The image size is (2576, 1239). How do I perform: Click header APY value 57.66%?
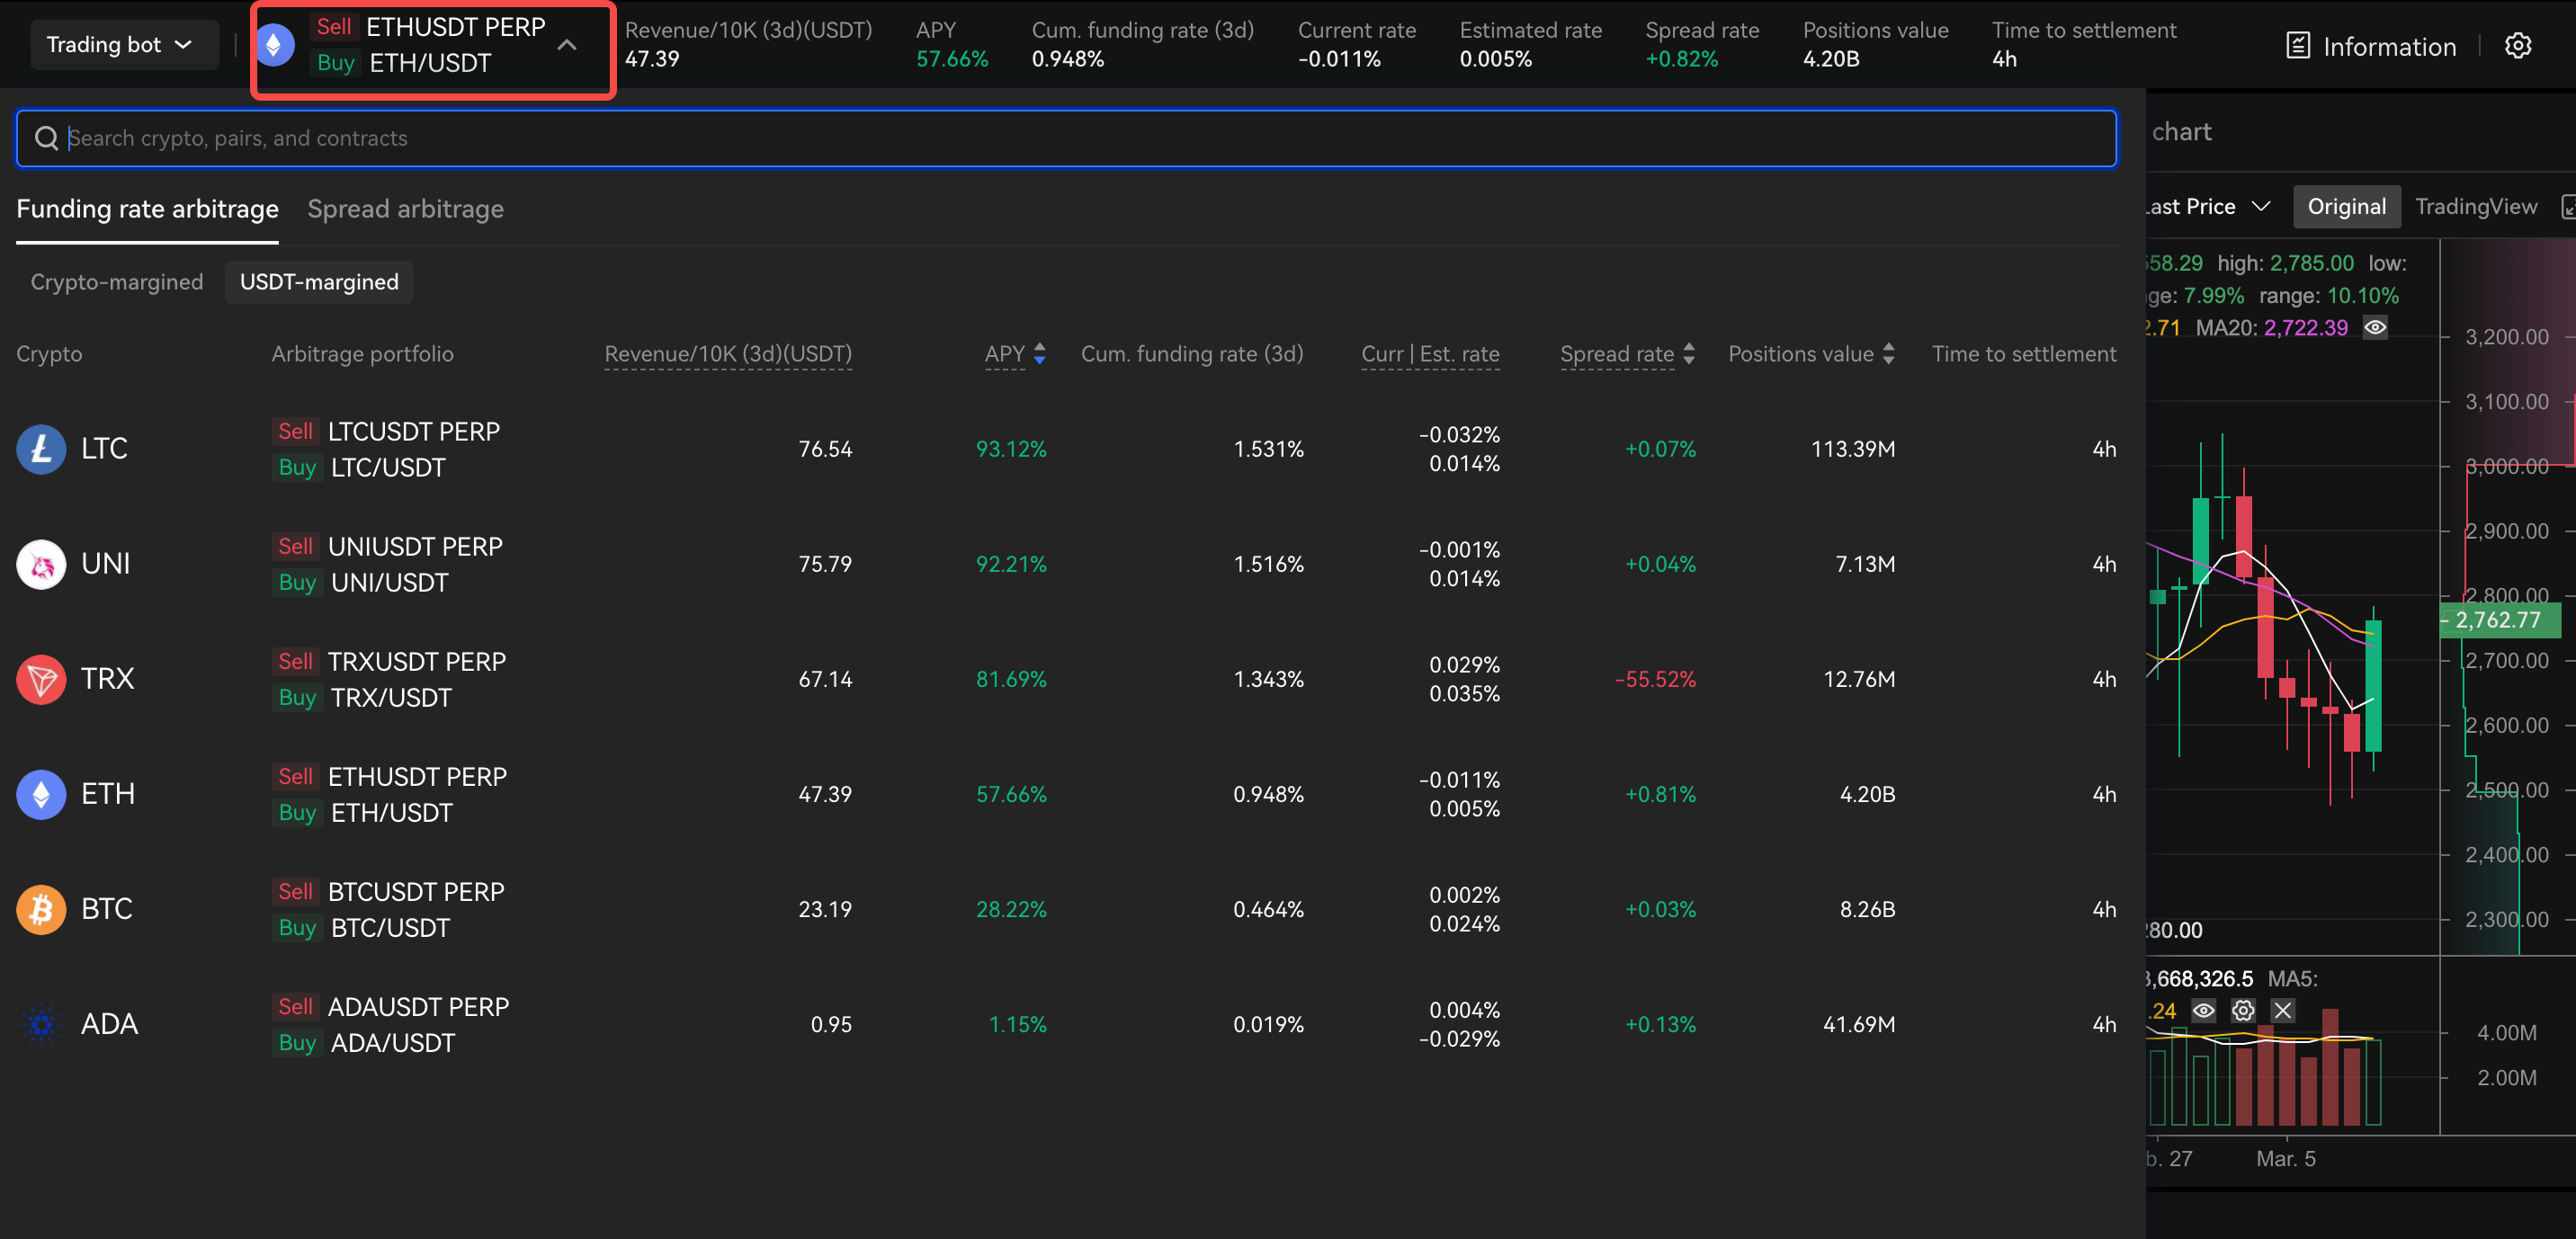(952, 59)
